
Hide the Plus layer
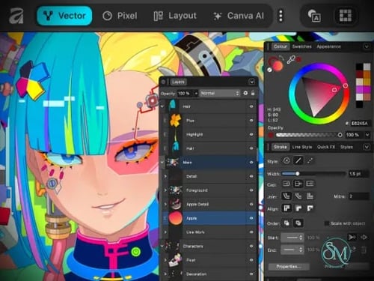coord(251,121)
